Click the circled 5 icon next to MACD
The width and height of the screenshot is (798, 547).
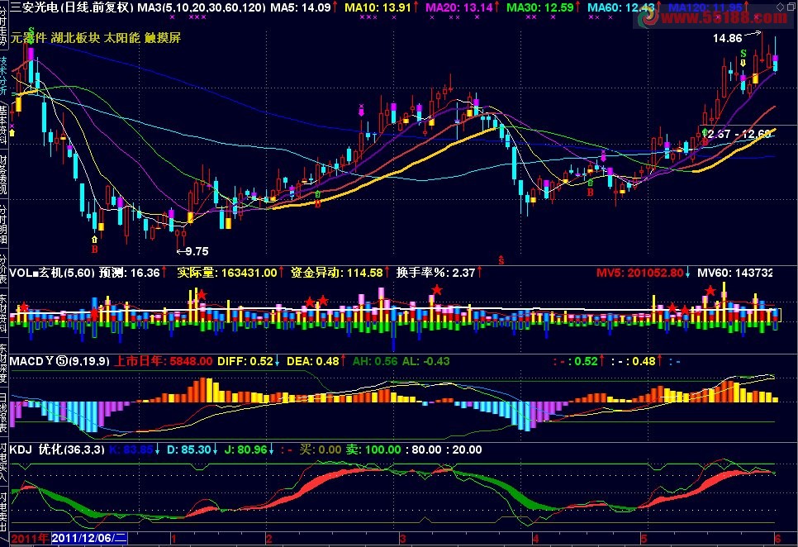[x=62, y=361]
